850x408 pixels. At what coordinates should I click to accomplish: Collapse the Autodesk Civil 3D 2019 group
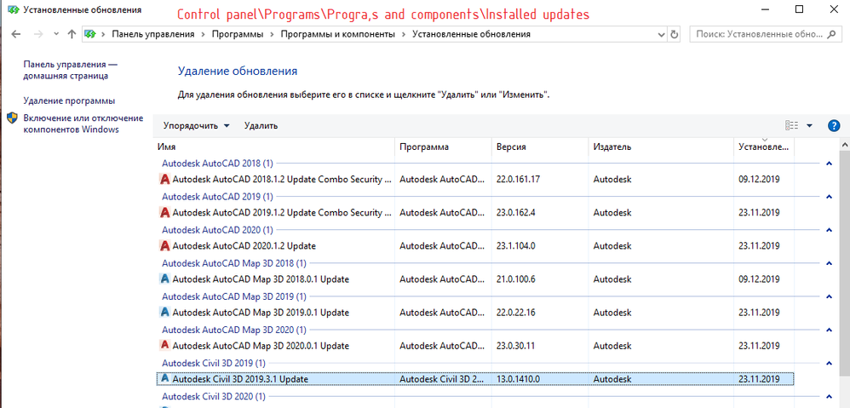click(829, 363)
